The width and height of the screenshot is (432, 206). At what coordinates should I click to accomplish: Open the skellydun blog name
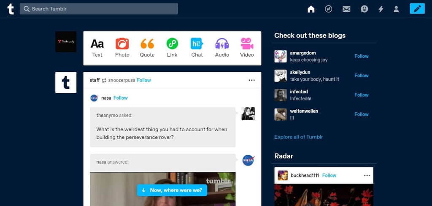pyautogui.click(x=300, y=72)
